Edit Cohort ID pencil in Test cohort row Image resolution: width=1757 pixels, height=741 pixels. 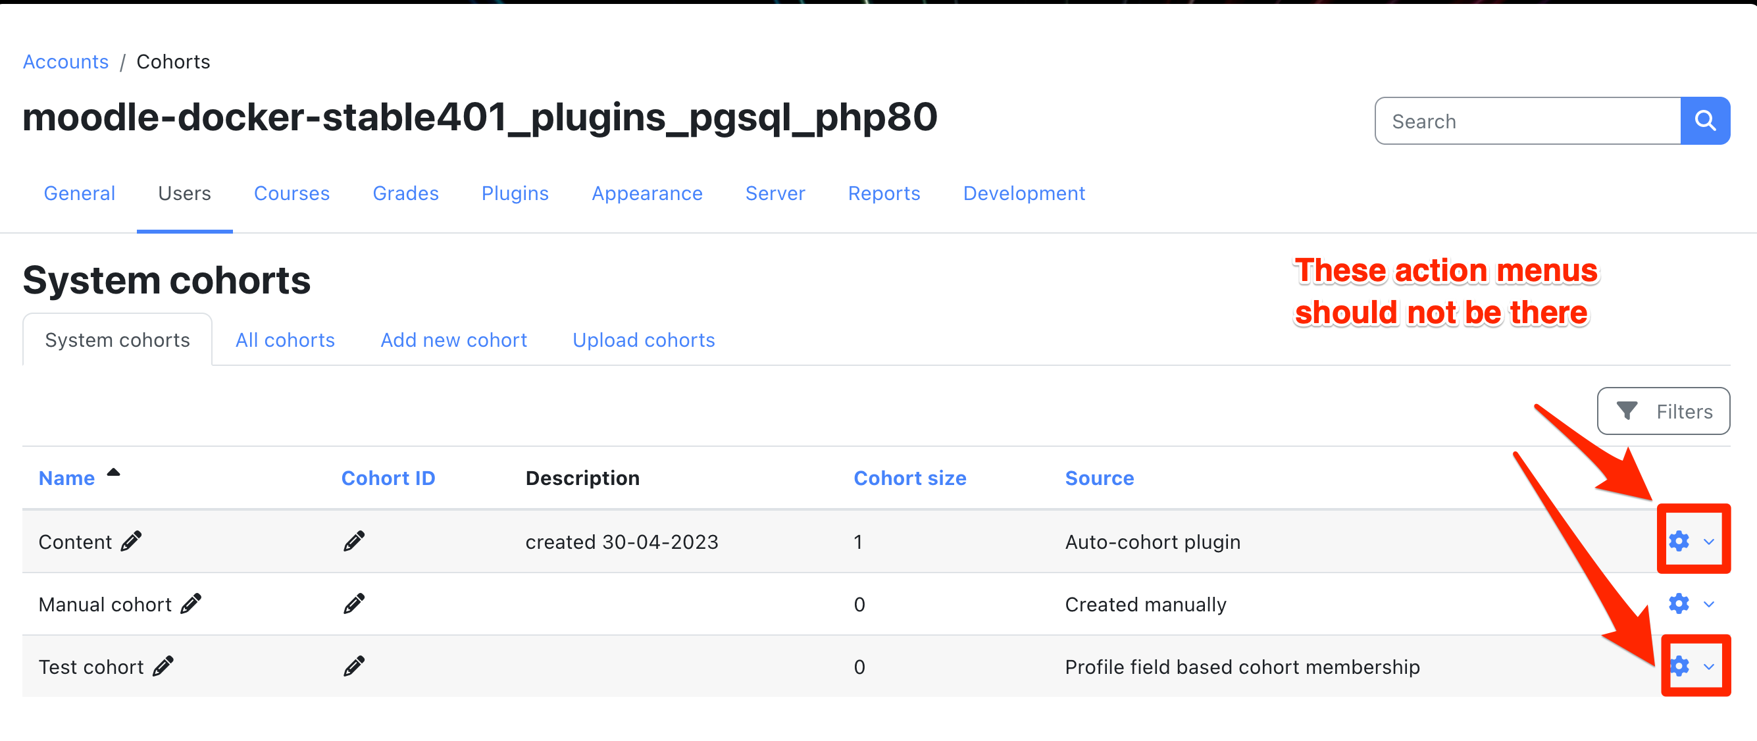click(354, 666)
